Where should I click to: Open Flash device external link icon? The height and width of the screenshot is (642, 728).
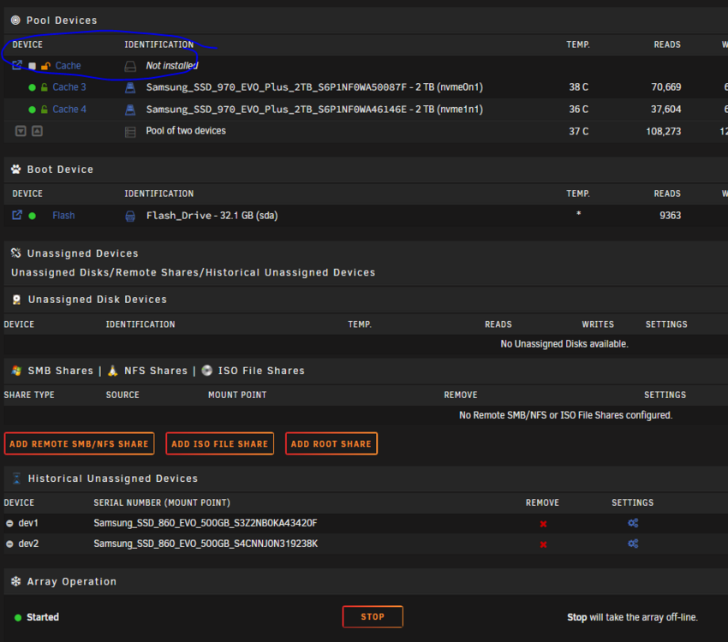pos(17,215)
